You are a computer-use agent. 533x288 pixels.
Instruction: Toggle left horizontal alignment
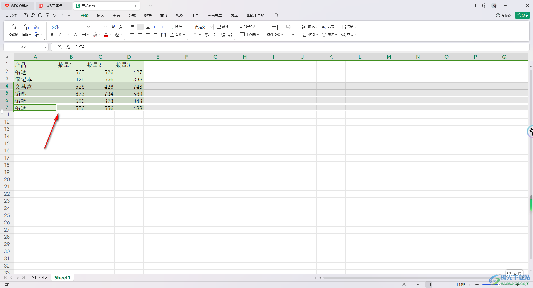tap(132, 35)
